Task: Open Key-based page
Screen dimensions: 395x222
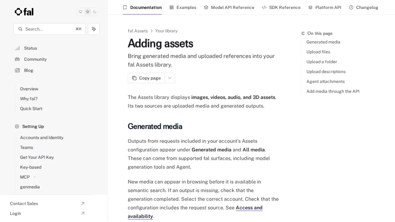Action: click(x=31, y=167)
